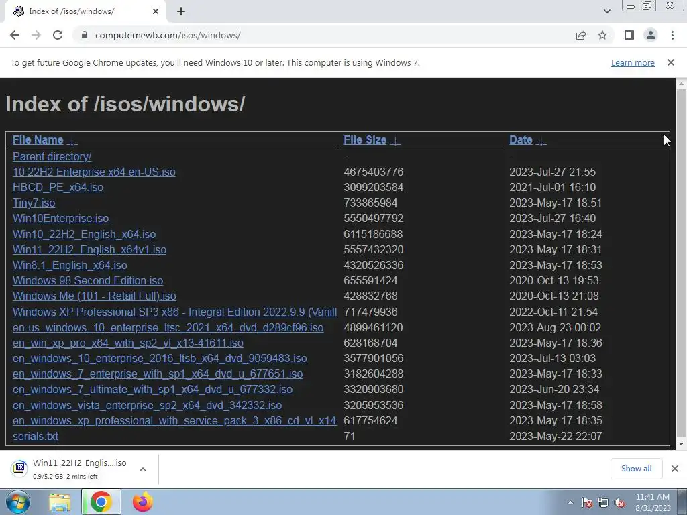This screenshot has width=687, height=515.
Task: Open the Chrome profile menu
Action: pos(651,35)
